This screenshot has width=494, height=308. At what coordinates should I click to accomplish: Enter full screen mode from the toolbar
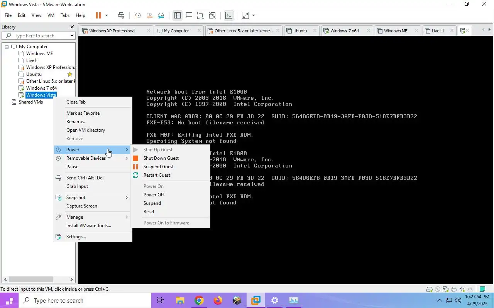(x=201, y=15)
